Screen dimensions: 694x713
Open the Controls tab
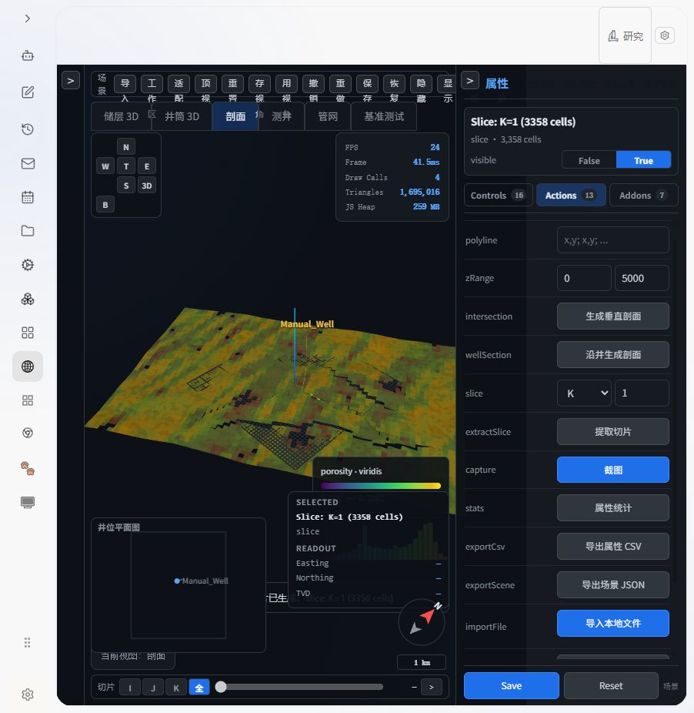tap(498, 196)
